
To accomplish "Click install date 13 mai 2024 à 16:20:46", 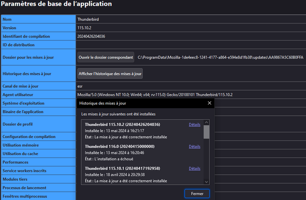I will tap(125, 153).
